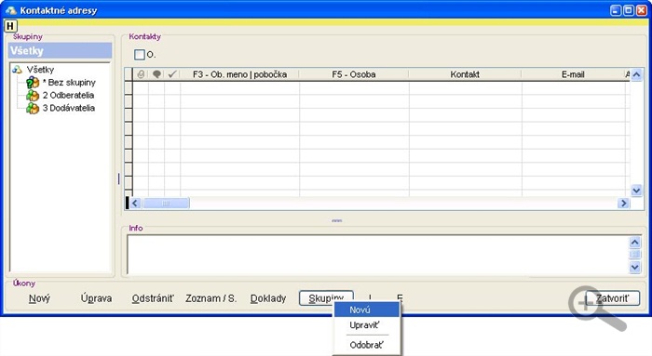Click the Dodávatelia group people icon
The image size is (652, 356).
point(33,109)
